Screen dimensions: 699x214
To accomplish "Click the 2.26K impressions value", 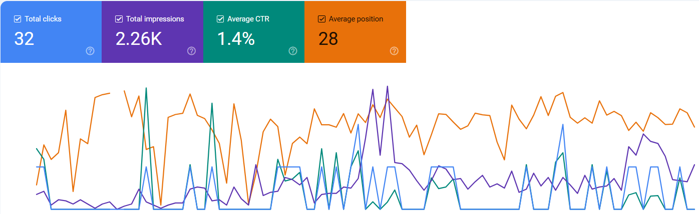I will click(139, 38).
